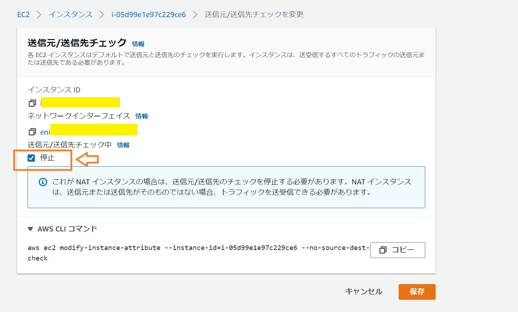518x312 pixels.
Task: Select the aws ec2 modify-instance-attribute command text
Action: point(140,248)
